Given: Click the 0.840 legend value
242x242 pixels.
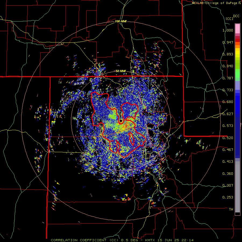Looking at the screenshot, I should (x=228, y=66).
